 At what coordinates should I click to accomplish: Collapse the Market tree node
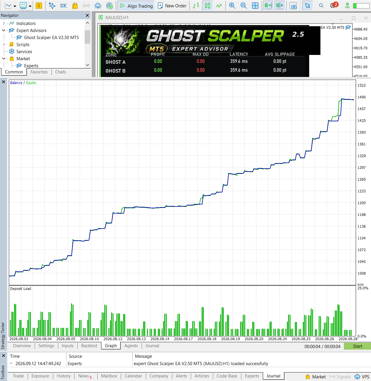click(x=4, y=58)
